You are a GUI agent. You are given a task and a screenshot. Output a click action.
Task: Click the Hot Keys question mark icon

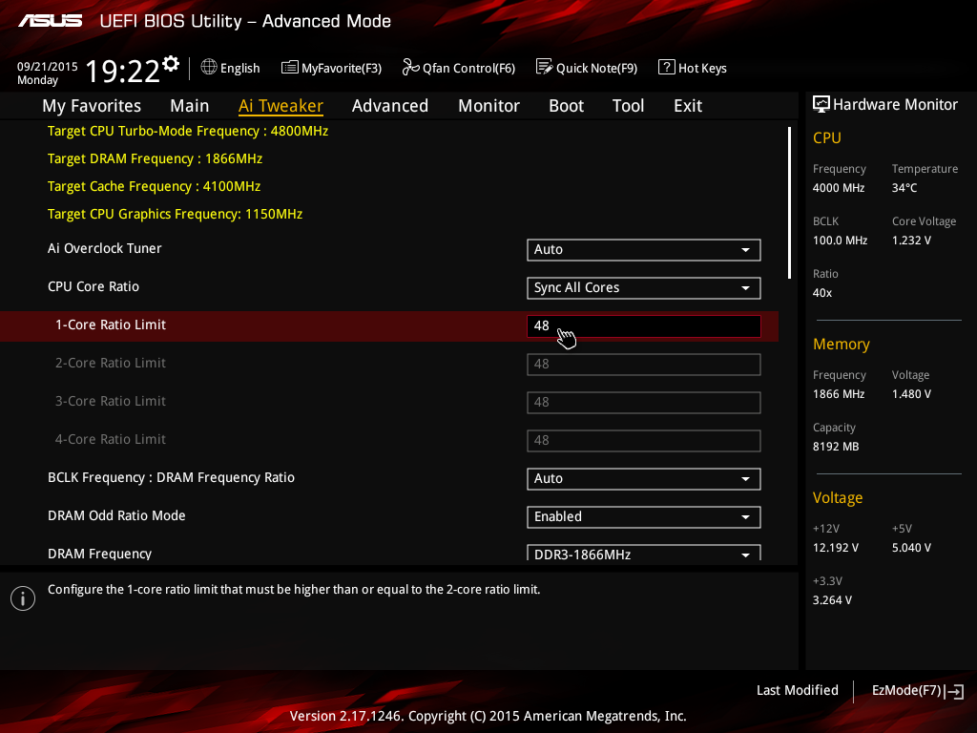coord(666,67)
